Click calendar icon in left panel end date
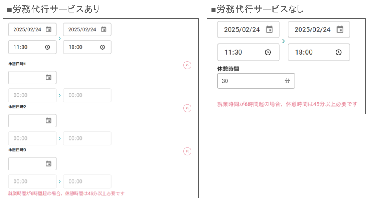Screen dimensions: 372x203 point(103,29)
